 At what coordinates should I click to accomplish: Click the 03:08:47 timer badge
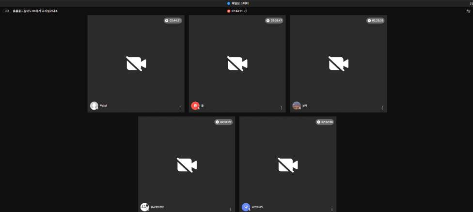[274, 20]
